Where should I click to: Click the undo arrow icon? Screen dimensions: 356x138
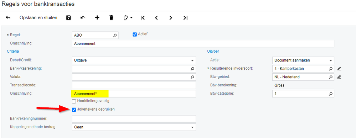click(83, 18)
